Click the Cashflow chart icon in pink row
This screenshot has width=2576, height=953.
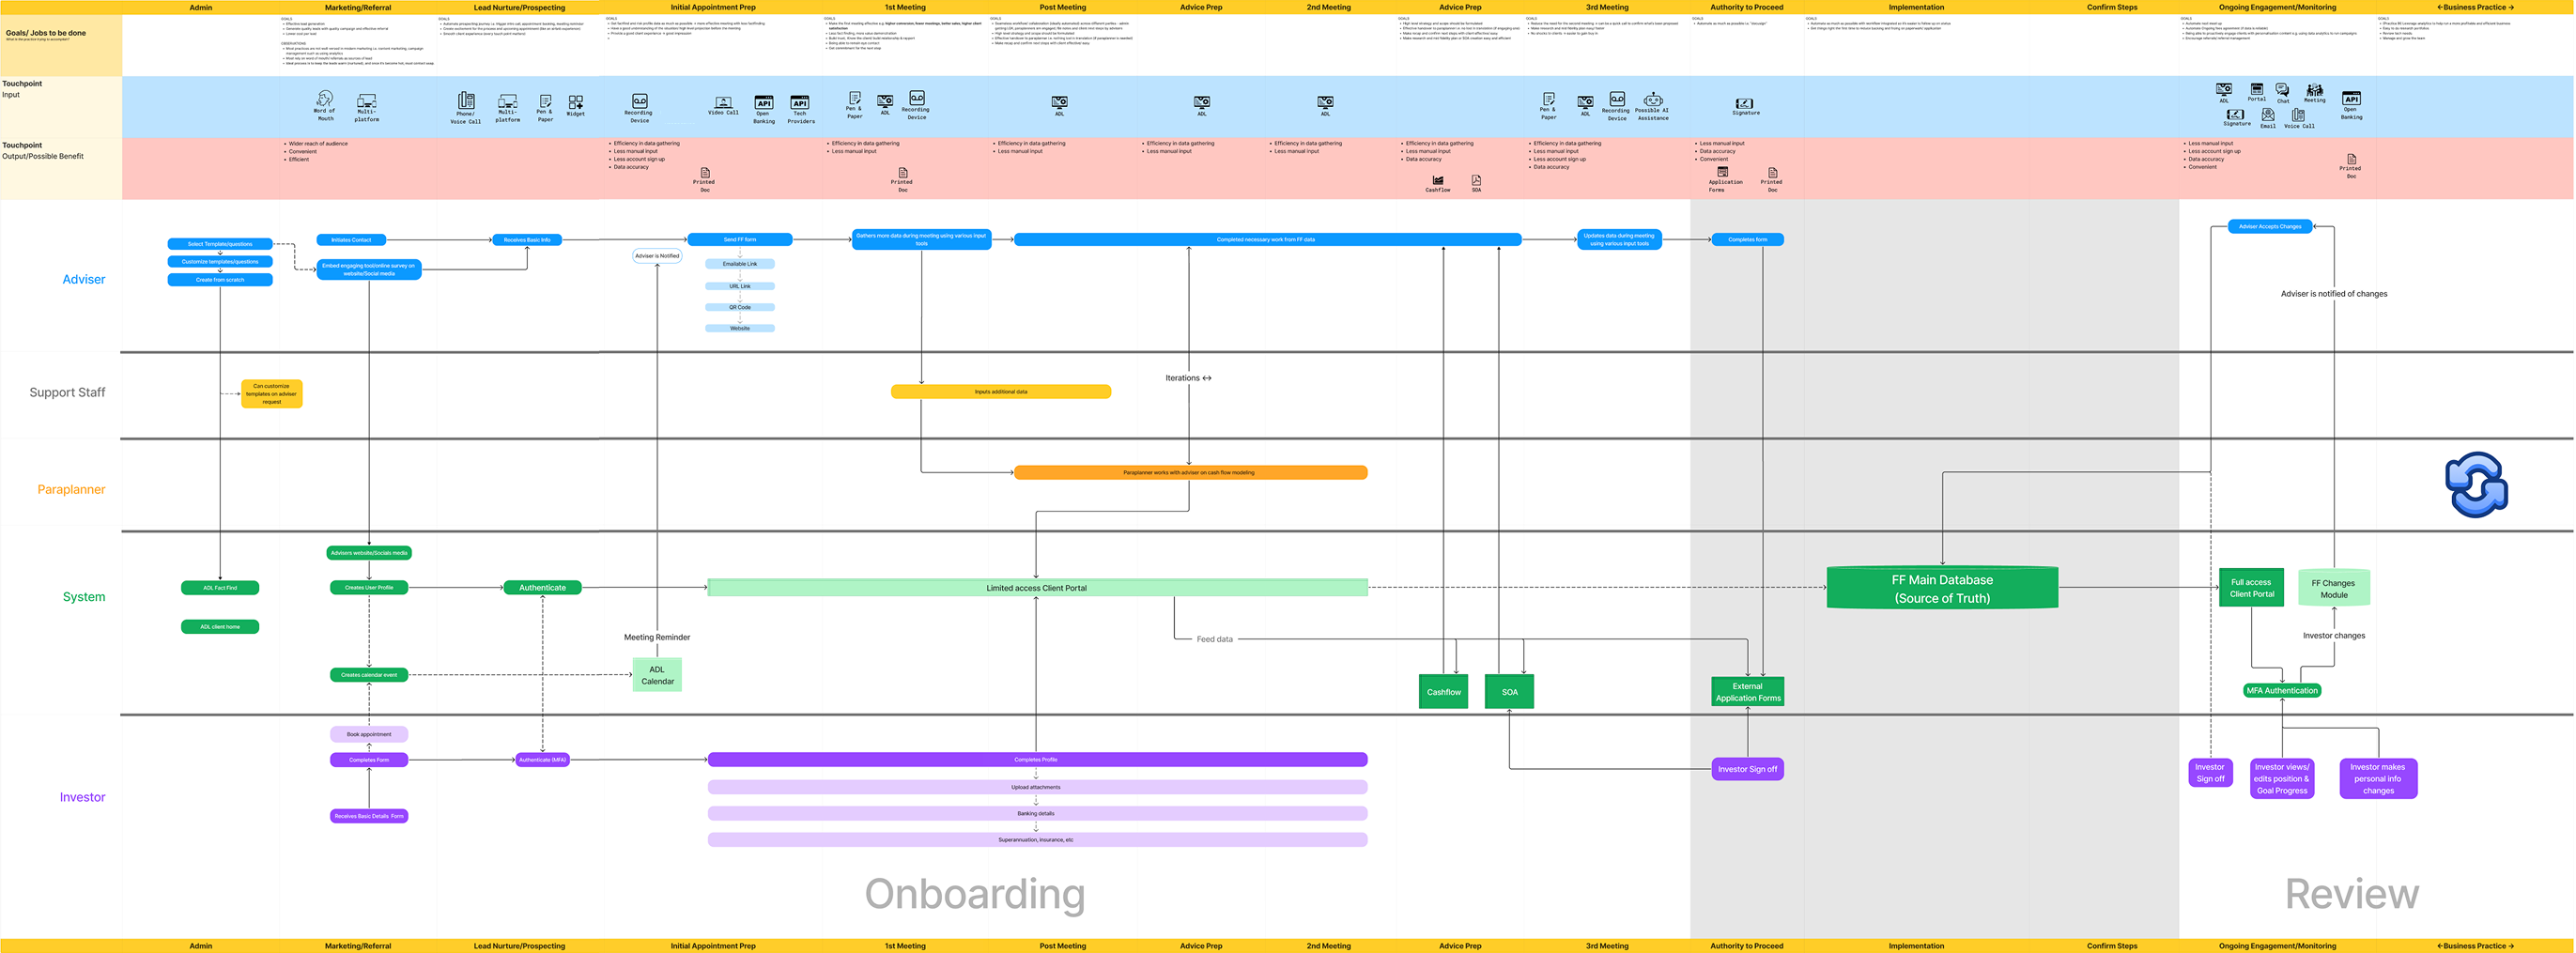(1438, 180)
